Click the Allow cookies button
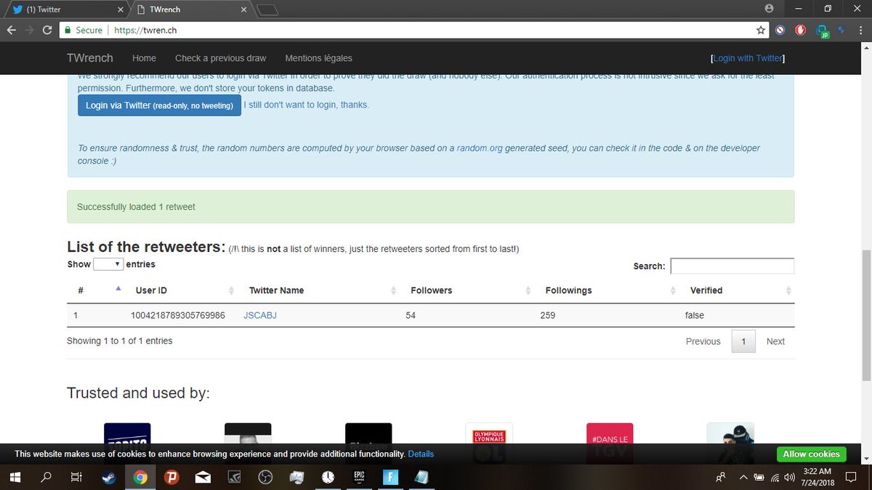 point(811,454)
